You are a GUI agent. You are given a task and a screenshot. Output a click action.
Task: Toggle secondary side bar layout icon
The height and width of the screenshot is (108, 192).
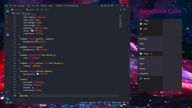pos(109,6)
